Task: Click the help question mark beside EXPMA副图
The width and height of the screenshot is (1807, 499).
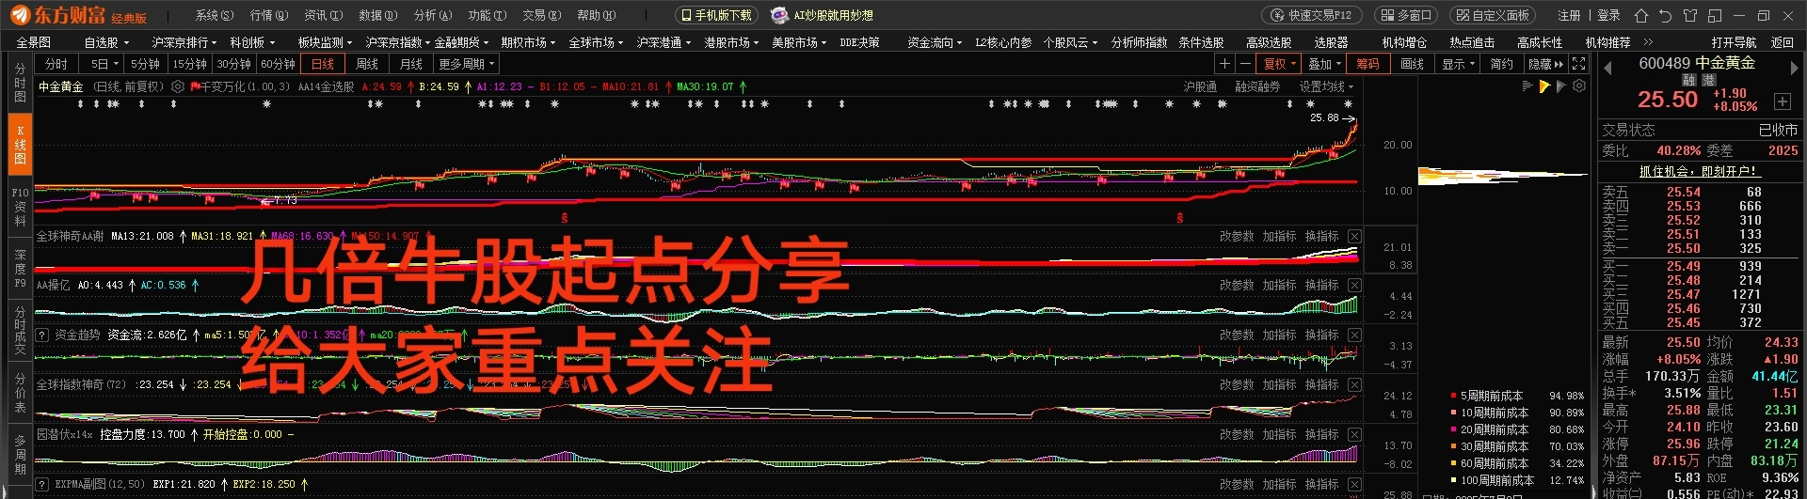Action: click(x=42, y=484)
